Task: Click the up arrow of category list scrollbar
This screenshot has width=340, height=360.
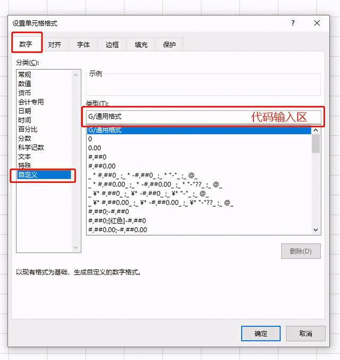Action: [76, 75]
